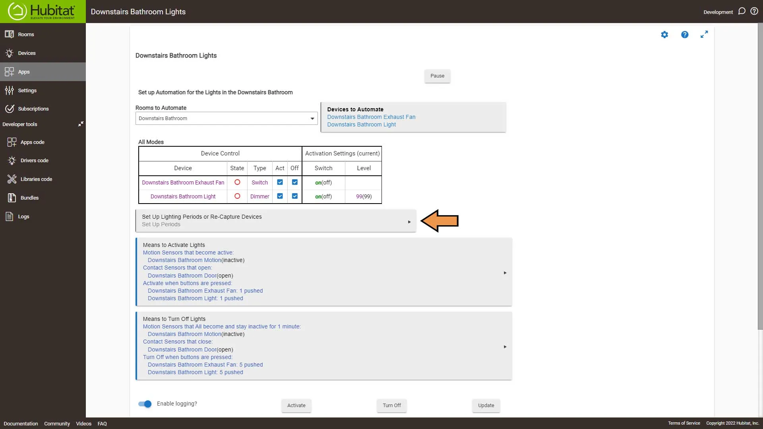Open Downstairs Bathroom Light in Devices to Automate
The image size is (763, 429).
click(x=361, y=124)
